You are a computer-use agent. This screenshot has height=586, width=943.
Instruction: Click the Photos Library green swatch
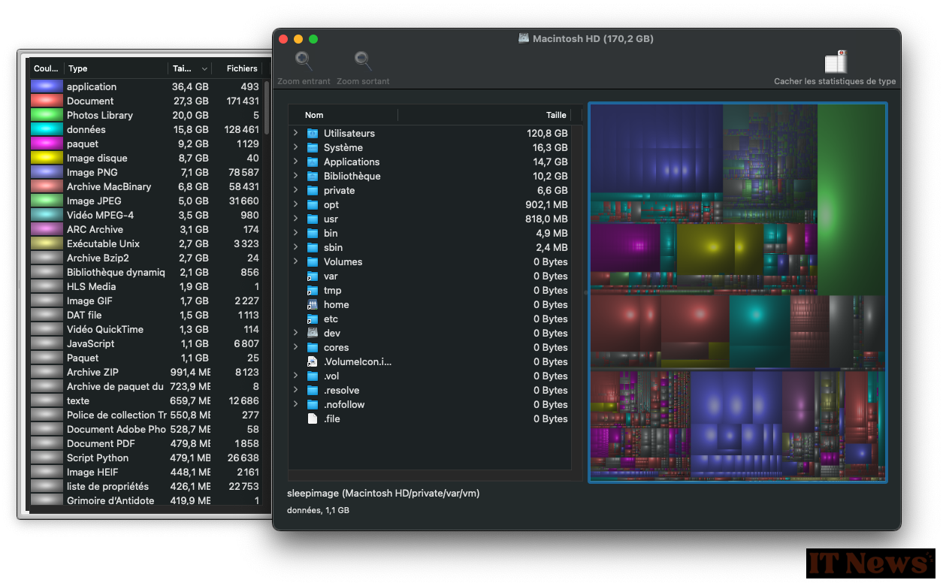[x=47, y=115]
